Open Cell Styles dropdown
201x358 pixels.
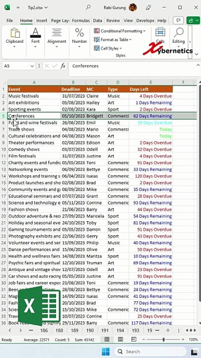point(108,48)
